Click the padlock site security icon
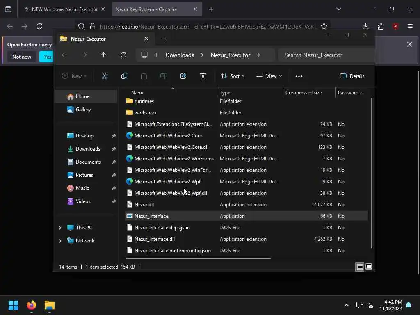The image size is (420, 315). click(93, 26)
